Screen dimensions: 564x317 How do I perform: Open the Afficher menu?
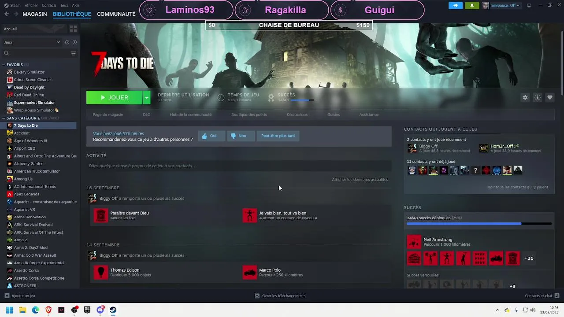(31, 5)
